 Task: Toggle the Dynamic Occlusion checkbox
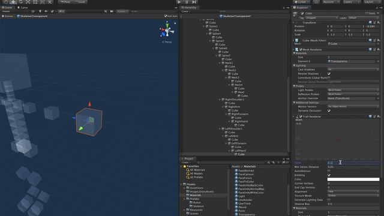tap(329, 110)
